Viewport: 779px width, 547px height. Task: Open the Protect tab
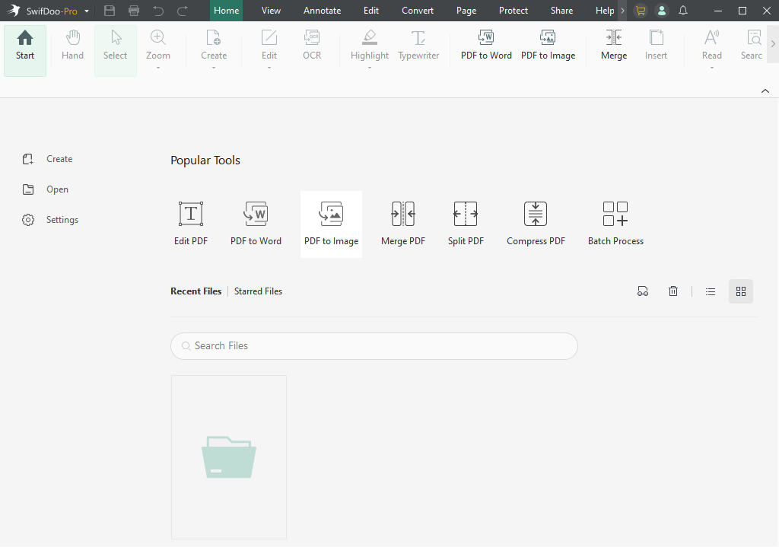coord(514,11)
